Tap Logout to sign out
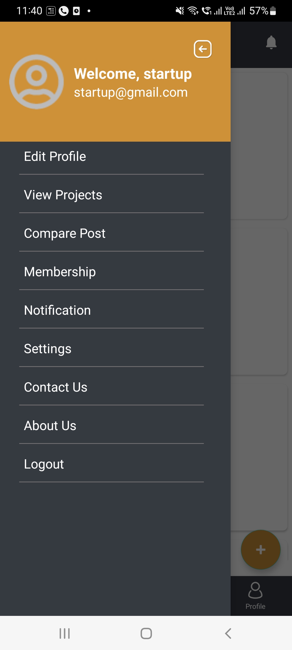Image resolution: width=292 pixels, height=650 pixels. (44, 464)
